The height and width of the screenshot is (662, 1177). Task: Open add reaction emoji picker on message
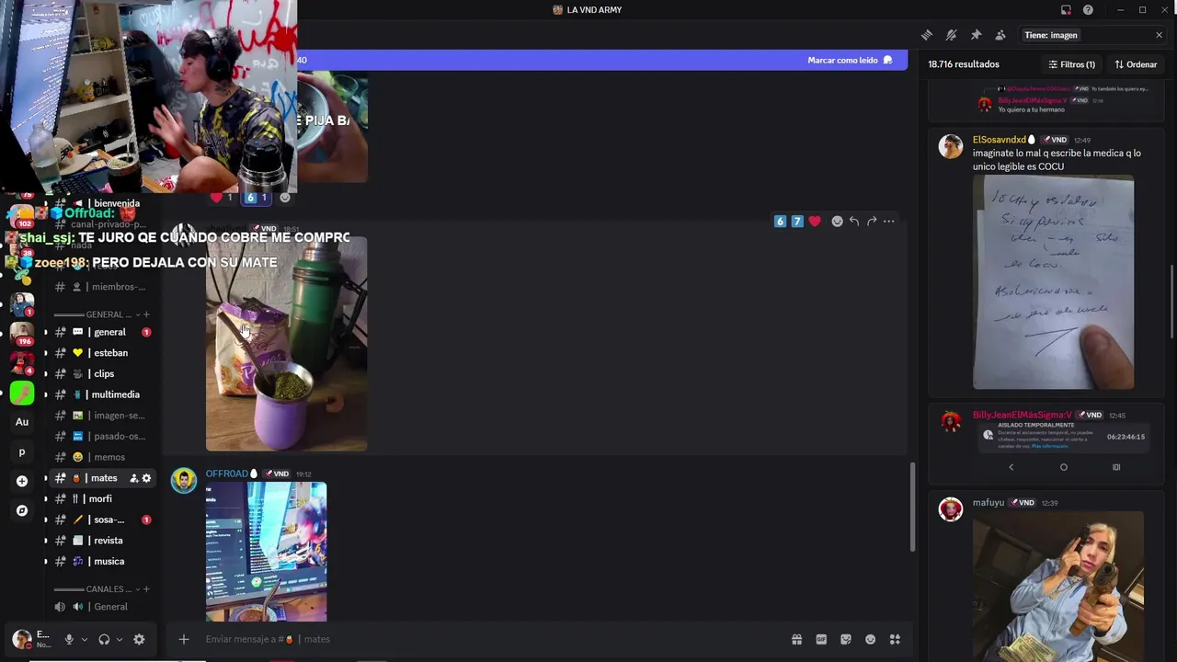837,222
